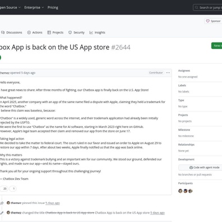Click the search or jump to field
Viewport: 222px width, 222px height.
pos(208,7)
